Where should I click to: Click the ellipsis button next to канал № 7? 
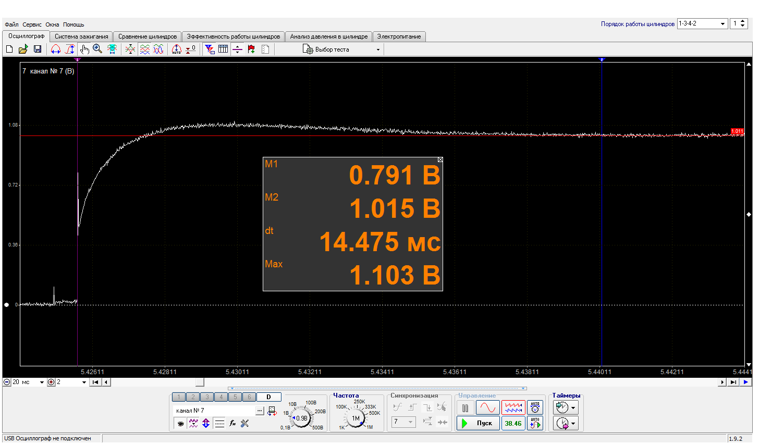point(260,411)
